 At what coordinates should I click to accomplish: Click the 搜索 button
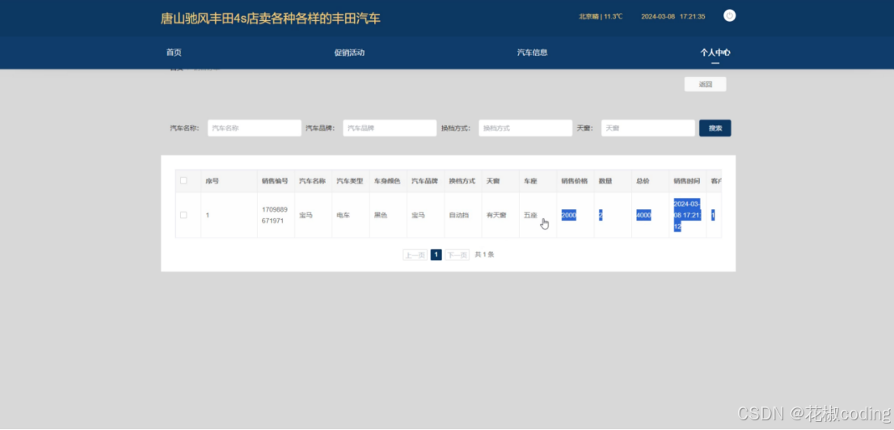(715, 129)
